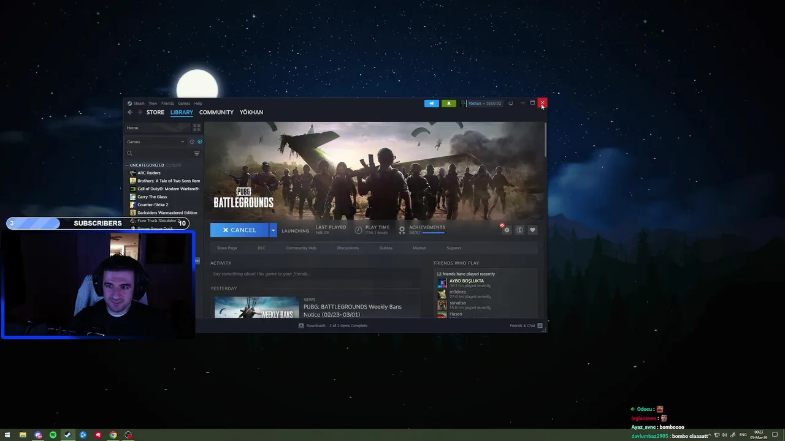Open PUBG game info icon

coord(519,230)
